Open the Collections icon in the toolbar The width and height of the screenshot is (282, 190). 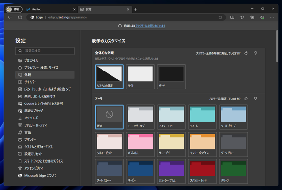[252, 17]
